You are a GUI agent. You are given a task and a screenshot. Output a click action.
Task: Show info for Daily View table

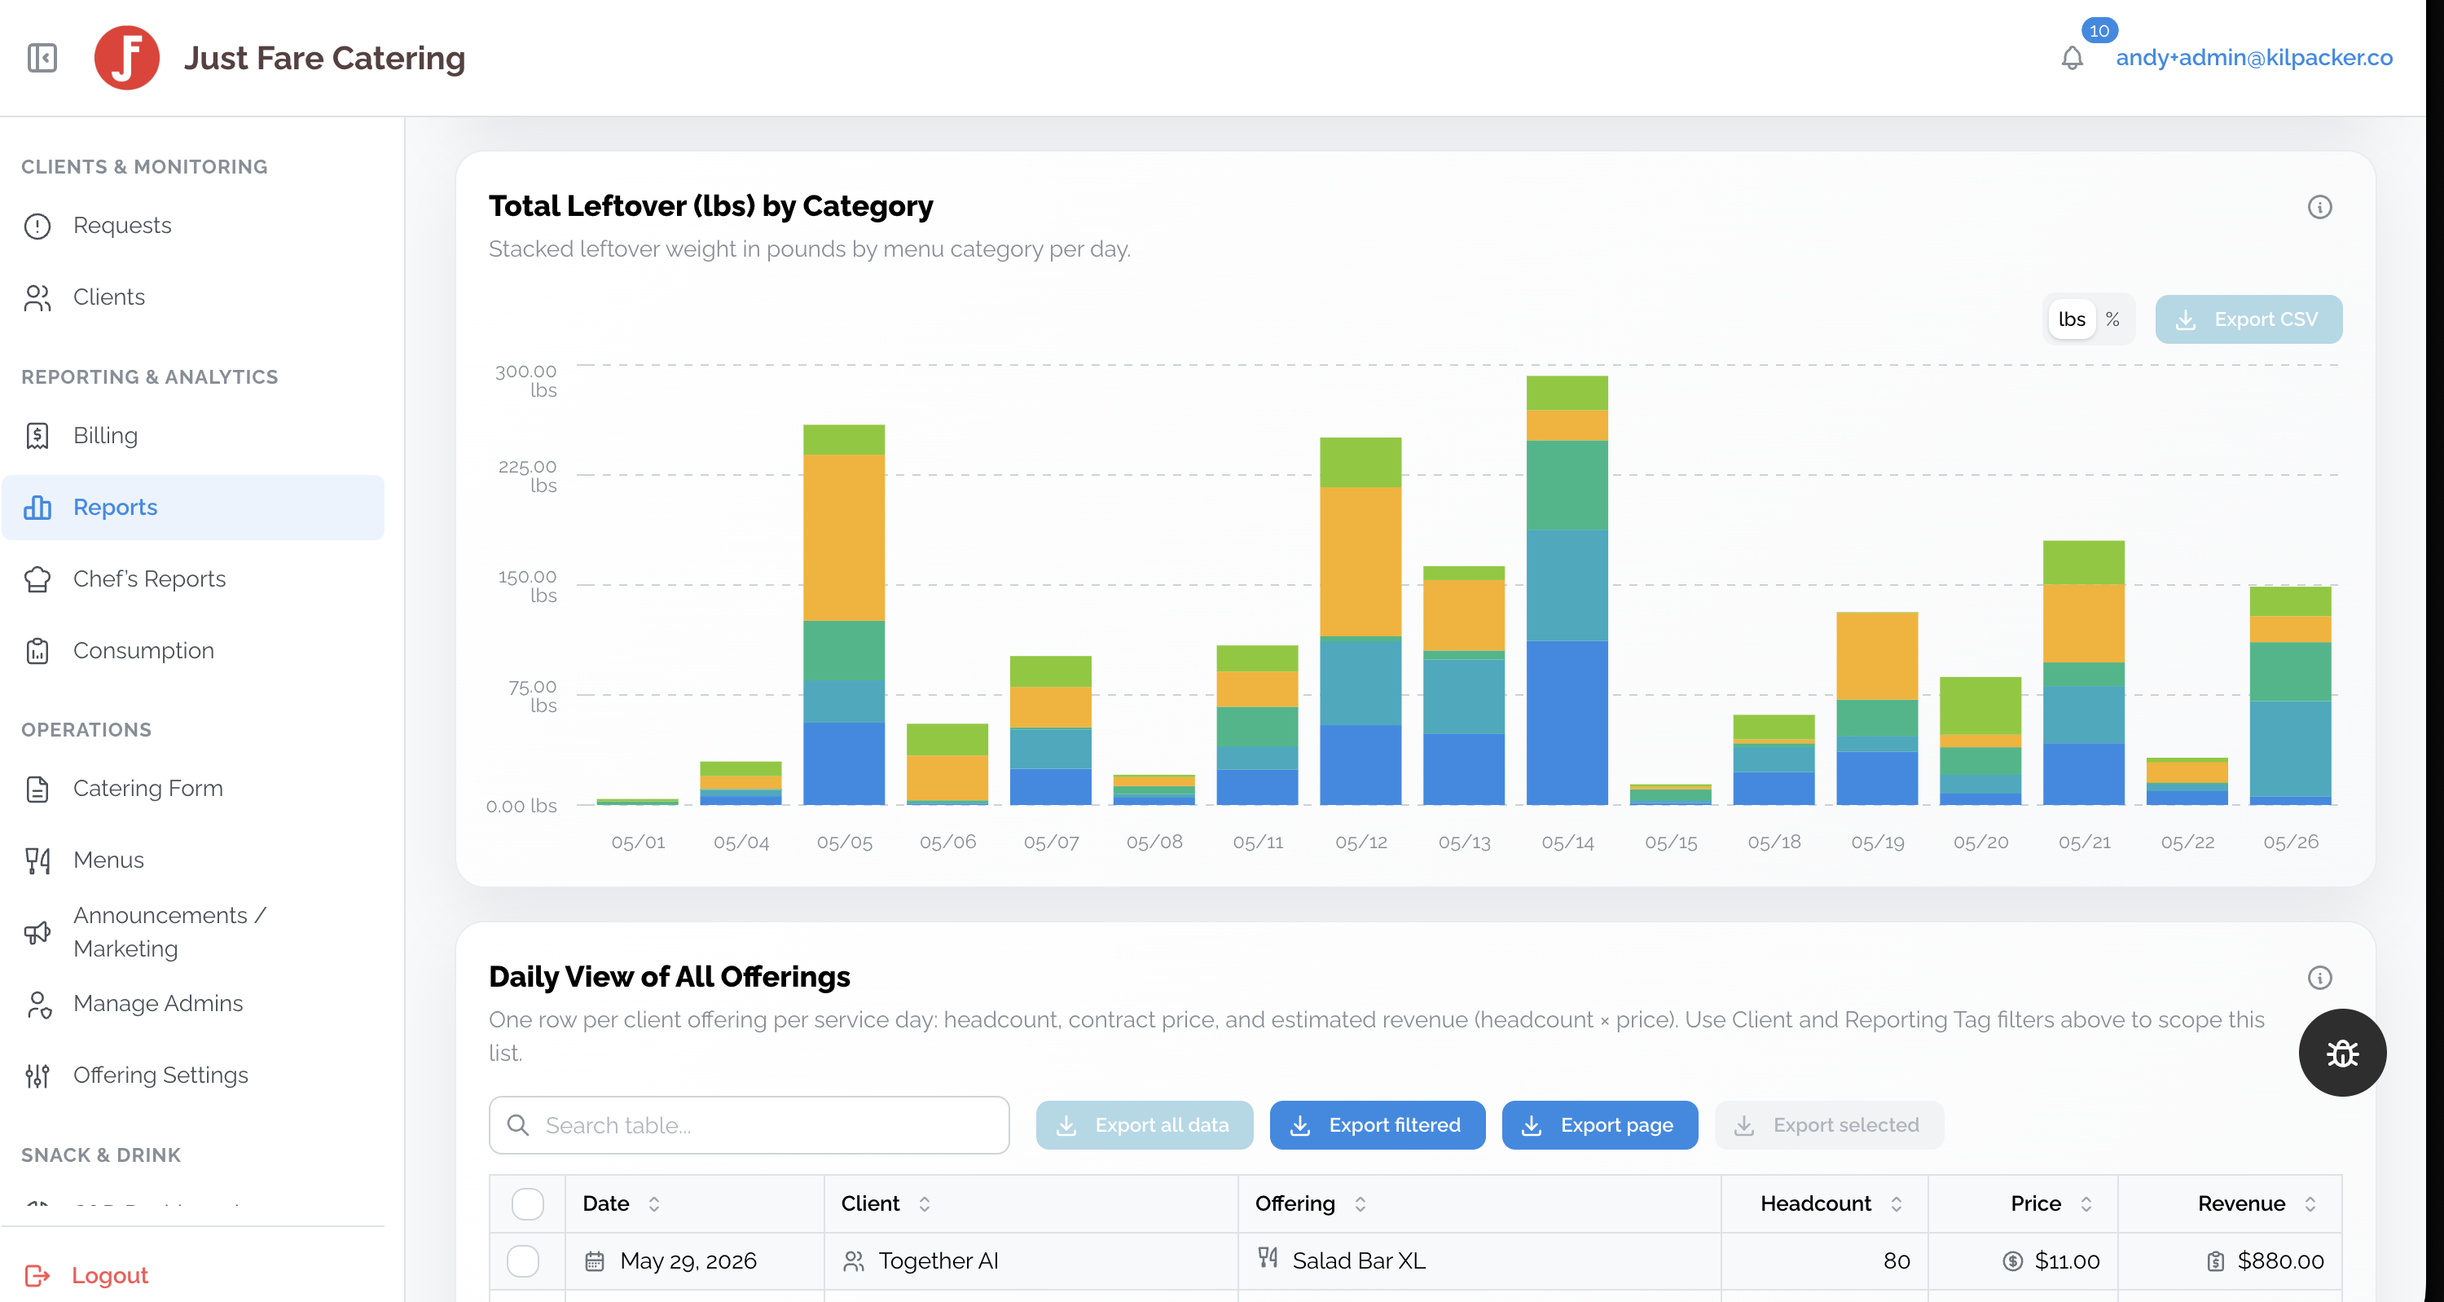pyautogui.click(x=2319, y=979)
